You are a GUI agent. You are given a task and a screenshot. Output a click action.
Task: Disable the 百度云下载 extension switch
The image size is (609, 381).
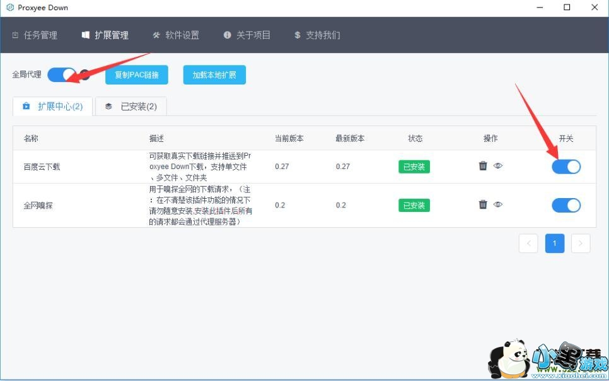tap(565, 167)
